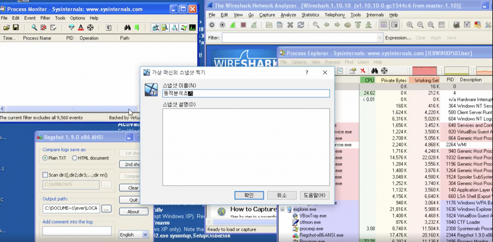Browse output path with ... button in Regshot
The height and width of the screenshot is (242, 493).
pyautogui.click(x=107, y=209)
